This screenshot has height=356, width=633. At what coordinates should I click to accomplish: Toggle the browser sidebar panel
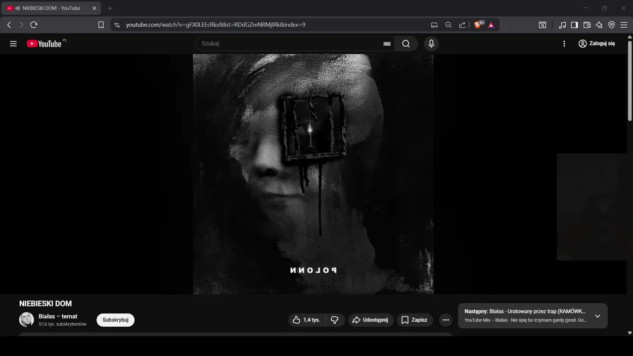coord(574,25)
